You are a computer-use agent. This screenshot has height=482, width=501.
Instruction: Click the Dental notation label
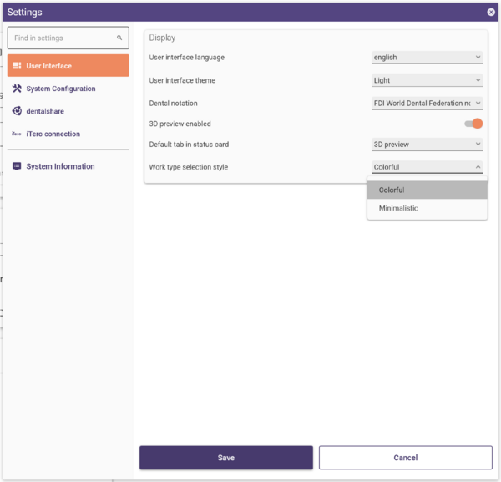click(x=173, y=104)
